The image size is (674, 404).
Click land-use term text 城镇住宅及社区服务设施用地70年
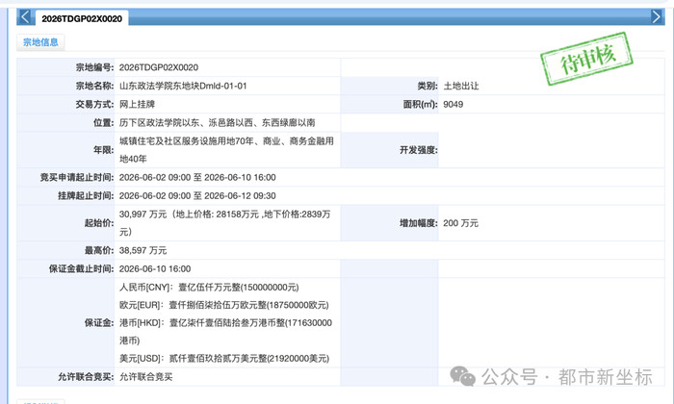pyautogui.click(x=187, y=141)
